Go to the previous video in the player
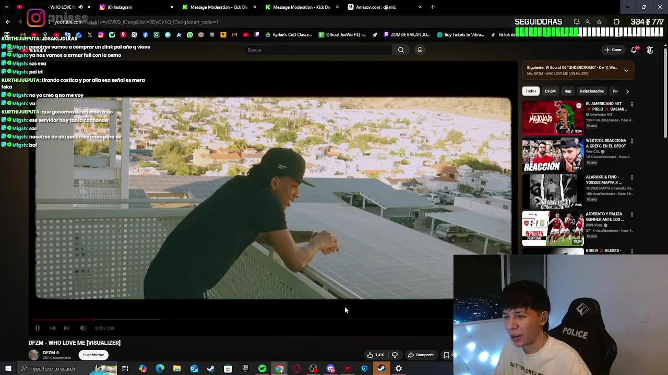668x375 pixels. pyautogui.click(x=53, y=328)
